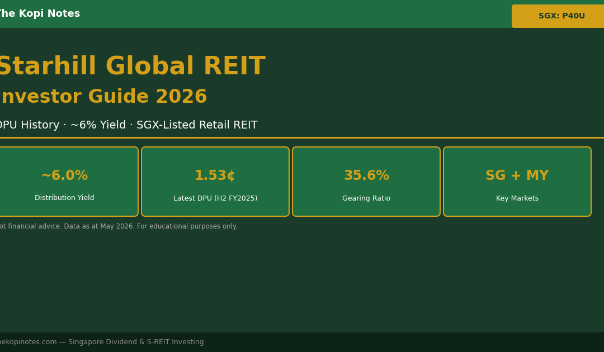Select the Investor Guide 2026 subtitle
The height and width of the screenshot is (352, 604).
[x=103, y=97]
